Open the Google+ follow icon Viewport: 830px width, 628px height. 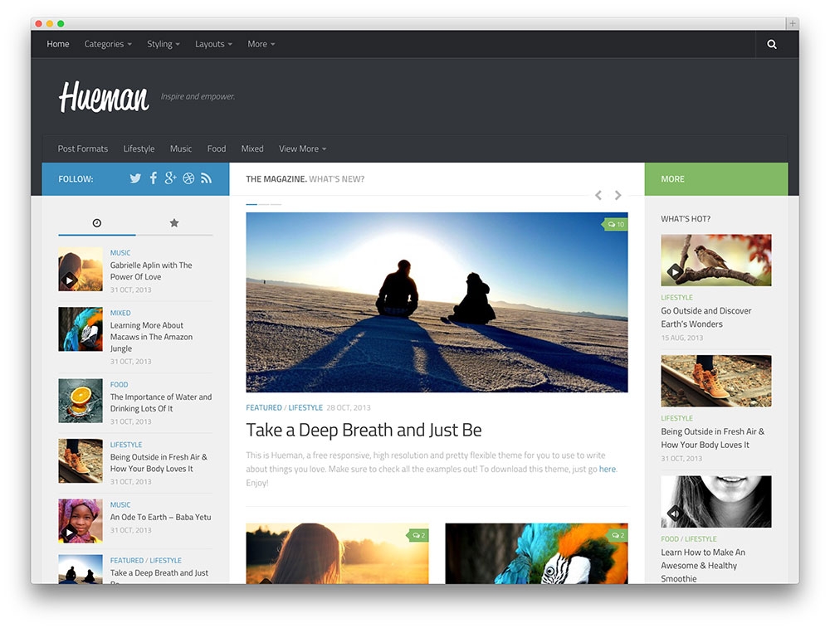click(170, 178)
